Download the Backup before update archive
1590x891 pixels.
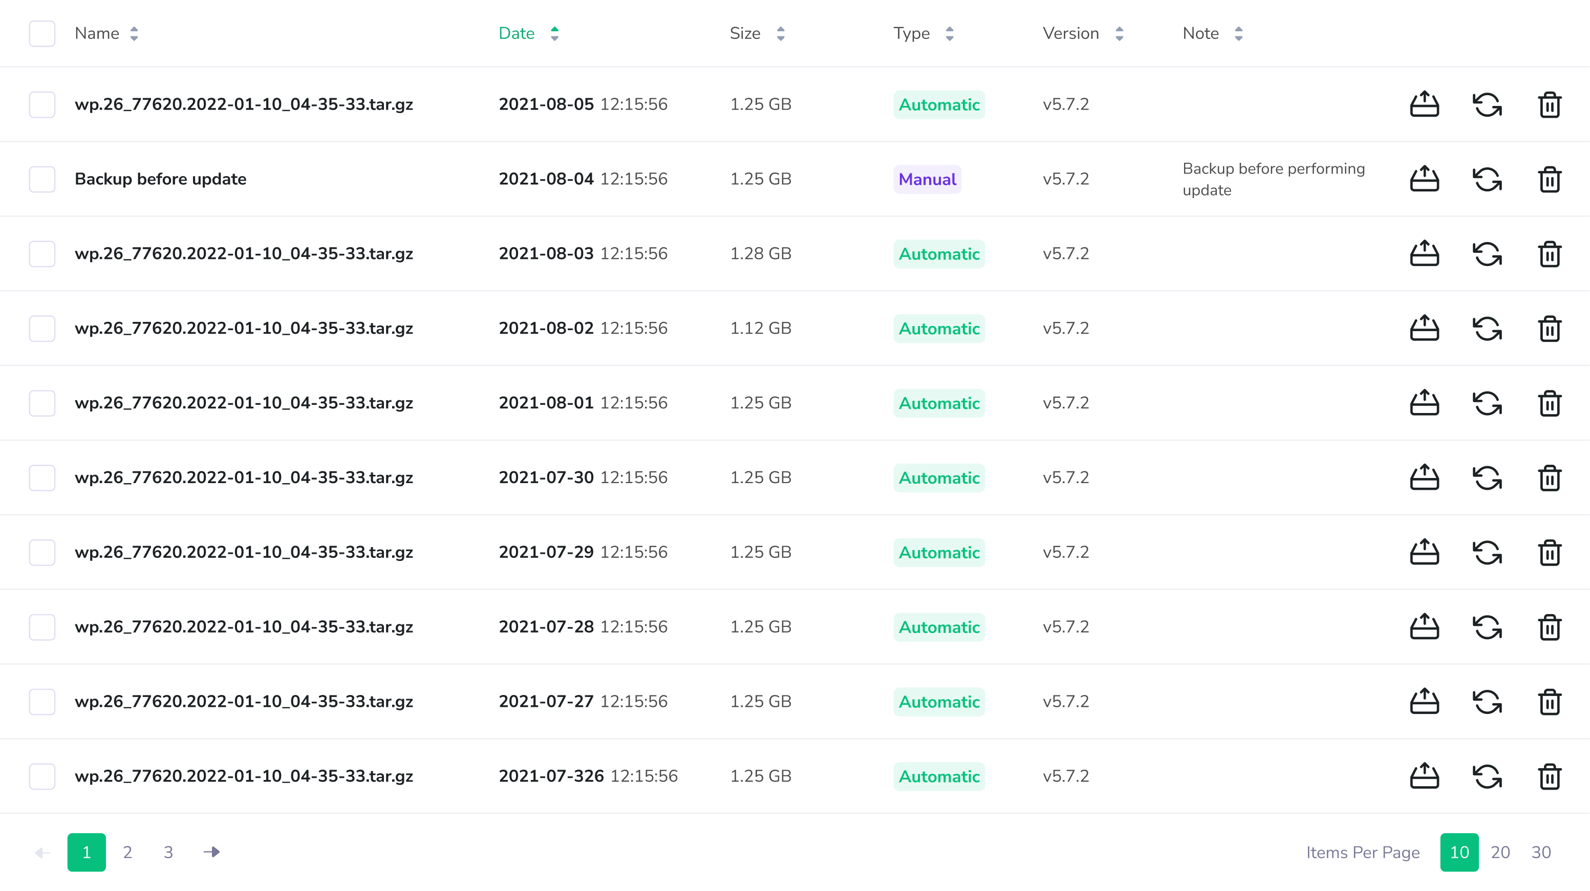(x=1425, y=179)
